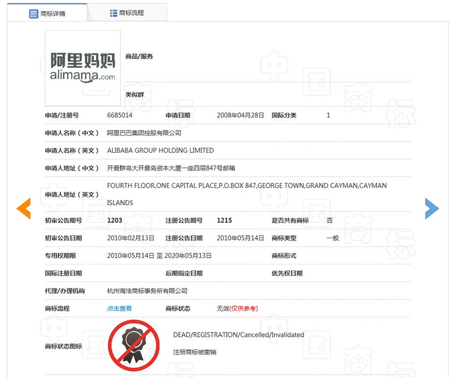Click the 商品/服务 label

pyautogui.click(x=139, y=57)
